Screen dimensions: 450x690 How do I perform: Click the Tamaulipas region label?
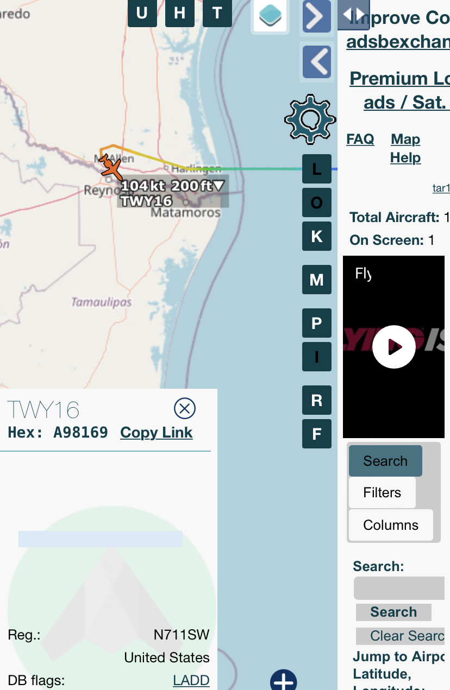[x=102, y=302]
